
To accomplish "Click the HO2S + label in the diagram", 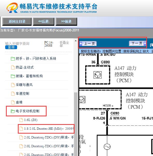I will coord(108,106).
